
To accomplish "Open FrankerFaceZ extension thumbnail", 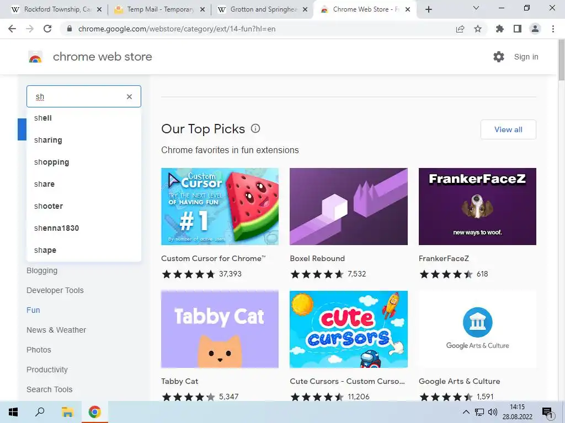I will coord(477,207).
